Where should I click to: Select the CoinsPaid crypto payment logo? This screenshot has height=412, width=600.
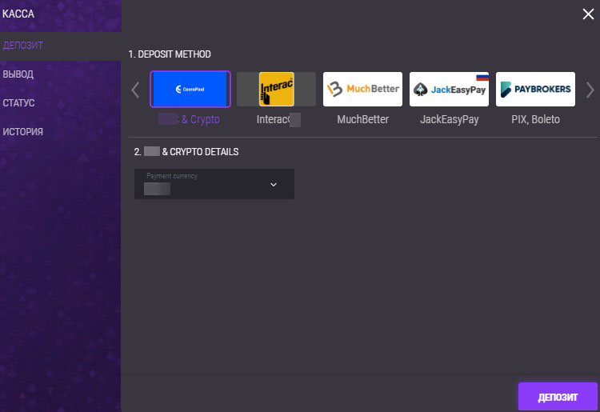click(x=190, y=90)
